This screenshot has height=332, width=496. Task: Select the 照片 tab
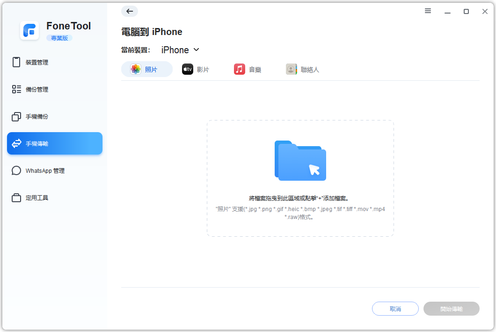pyautogui.click(x=146, y=70)
